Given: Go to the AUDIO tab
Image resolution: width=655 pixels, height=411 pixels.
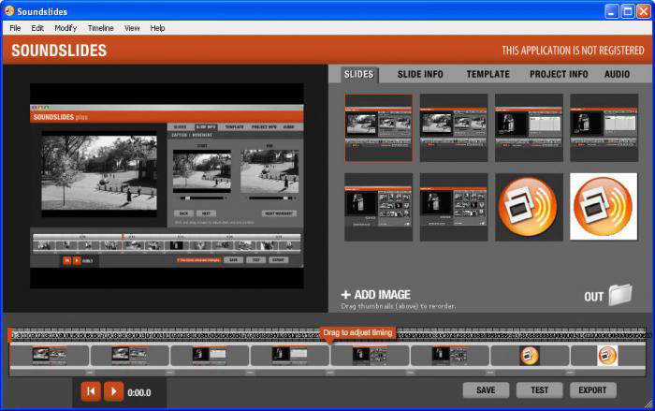Looking at the screenshot, I should coord(617,74).
